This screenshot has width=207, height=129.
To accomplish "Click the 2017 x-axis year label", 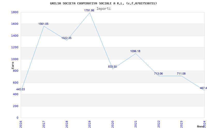I will (x=44, y=124).
